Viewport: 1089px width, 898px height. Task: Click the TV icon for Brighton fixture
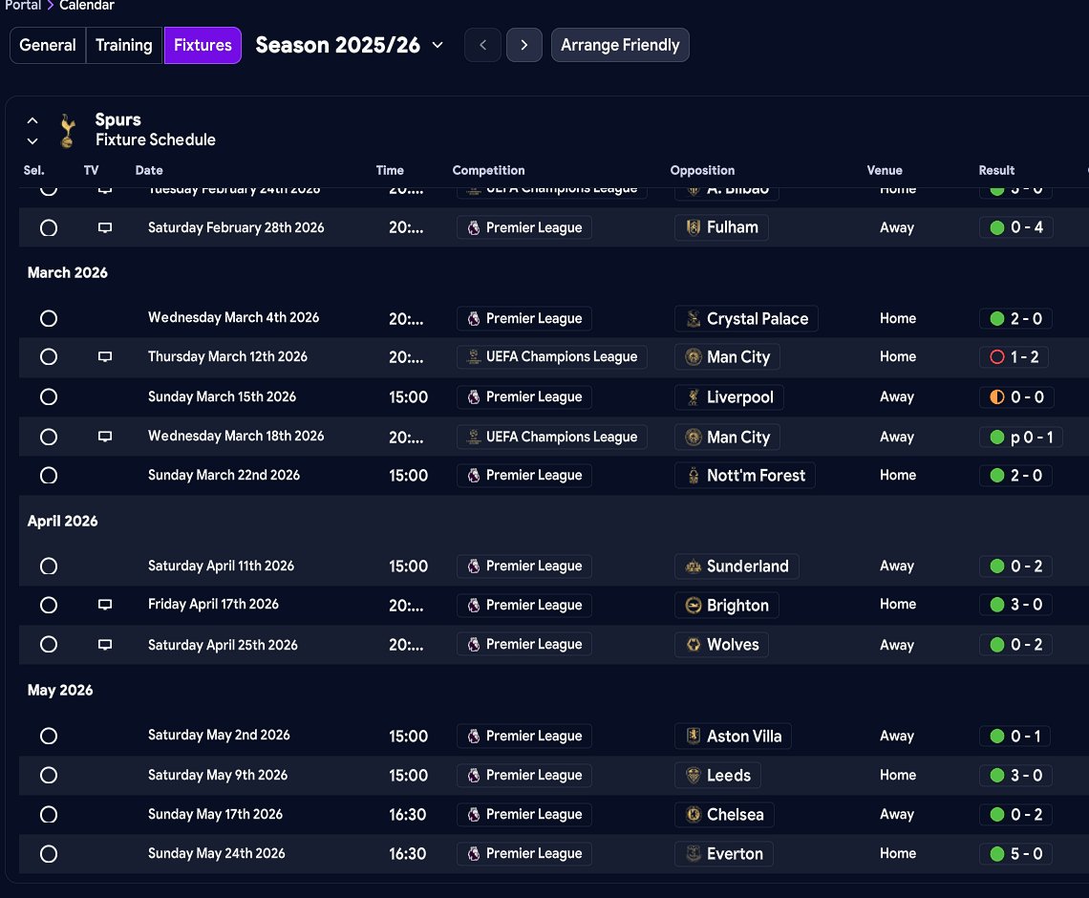105,605
